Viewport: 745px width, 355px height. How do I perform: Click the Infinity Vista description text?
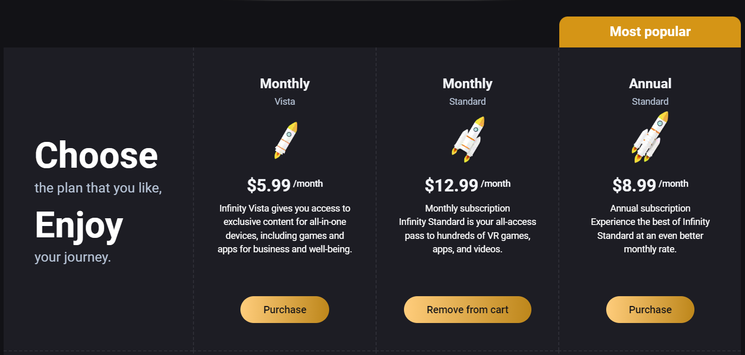coord(285,229)
